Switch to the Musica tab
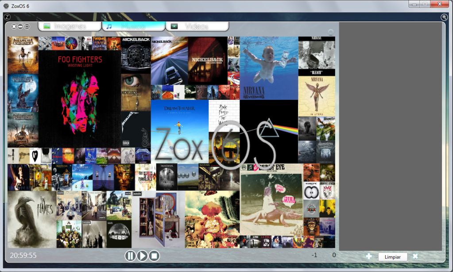453x272 pixels. click(x=133, y=26)
